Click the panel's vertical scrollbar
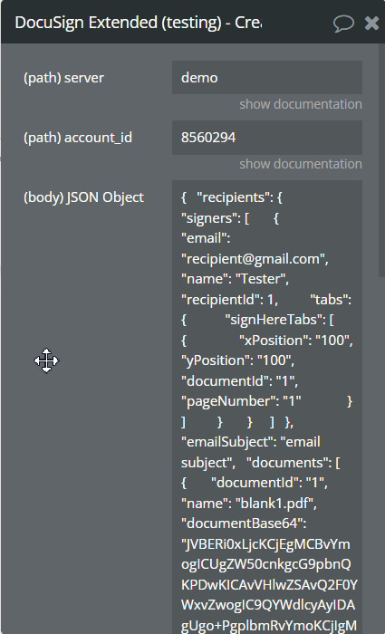Viewport: 385px width, 634px height. 381,161
